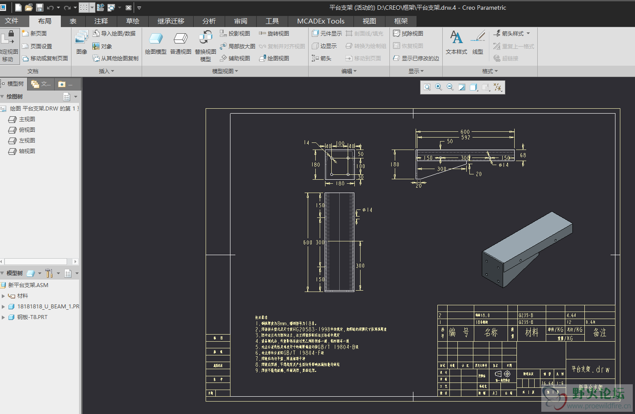Screen dimensions: 635x414
Task: Click 导入绘图/数据
Action: pyautogui.click(x=114, y=33)
